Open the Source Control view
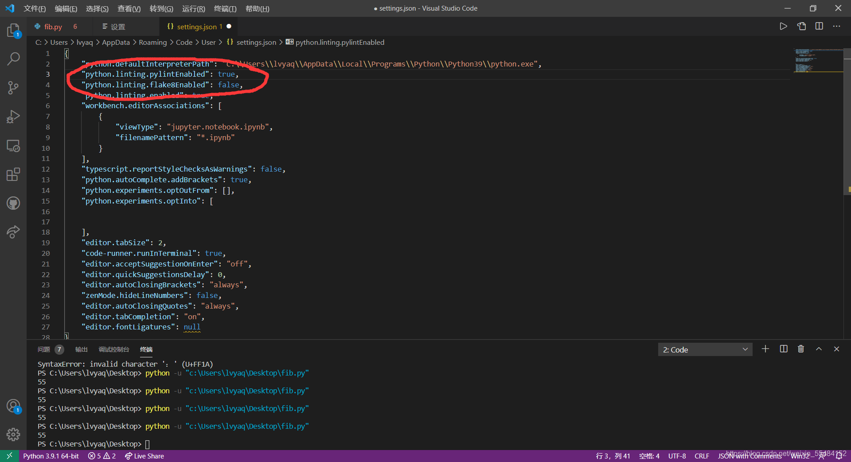 pyautogui.click(x=13, y=87)
